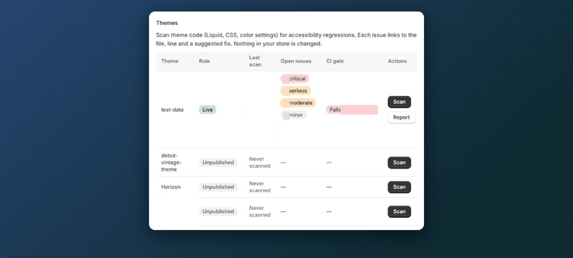The height and width of the screenshot is (258, 573).
Task: Click the Role column header
Action: click(204, 61)
